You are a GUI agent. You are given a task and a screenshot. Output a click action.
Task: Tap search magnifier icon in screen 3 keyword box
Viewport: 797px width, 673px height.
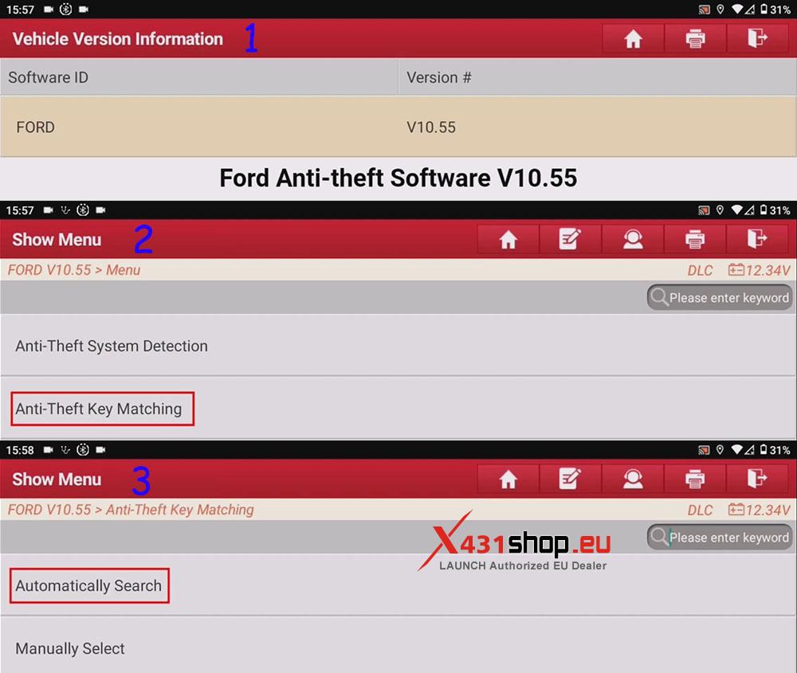click(659, 537)
